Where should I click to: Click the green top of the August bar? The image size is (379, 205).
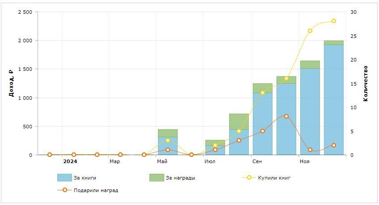(x=239, y=121)
